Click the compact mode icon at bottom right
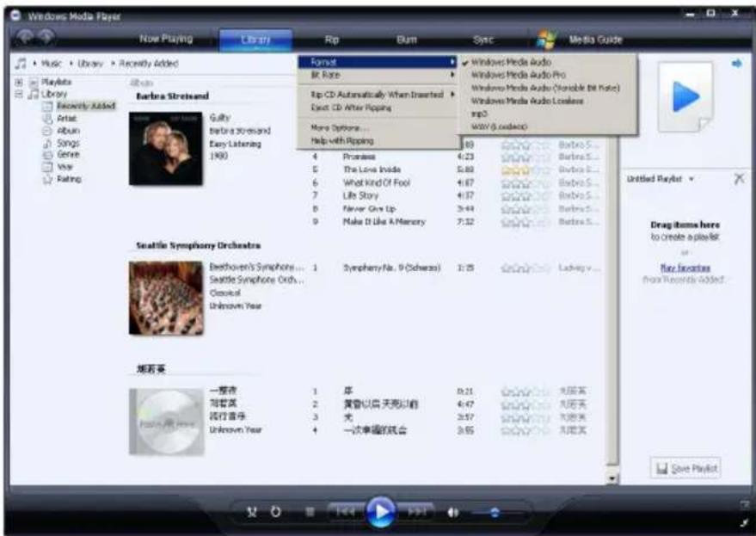The image size is (756, 536). tap(746, 523)
